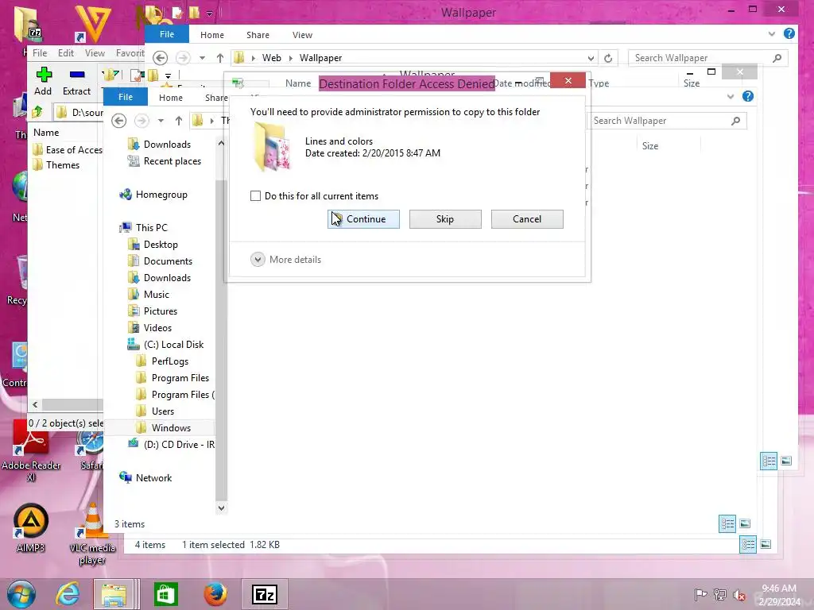Select Downloads under Favorites in navigation pane
Viewport: 814px width, 610px height.
click(160, 145)
